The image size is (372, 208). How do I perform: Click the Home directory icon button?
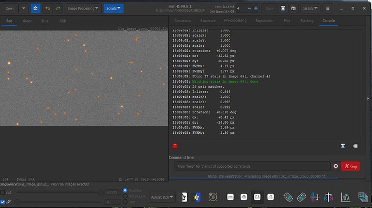pyautogui.click(x=36, y=8)
